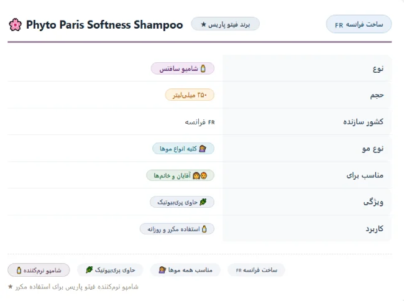Image resolution: width=404 pixels, height=301 pixels.
Task: Click the نوع مو row label
Action: [x=372, y=149]
